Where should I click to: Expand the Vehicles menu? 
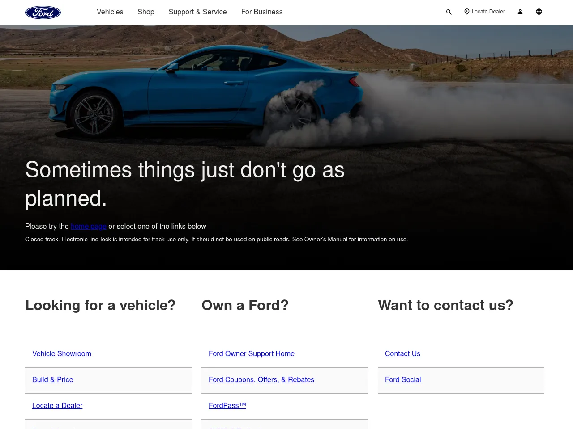click(x=110, y=12)
